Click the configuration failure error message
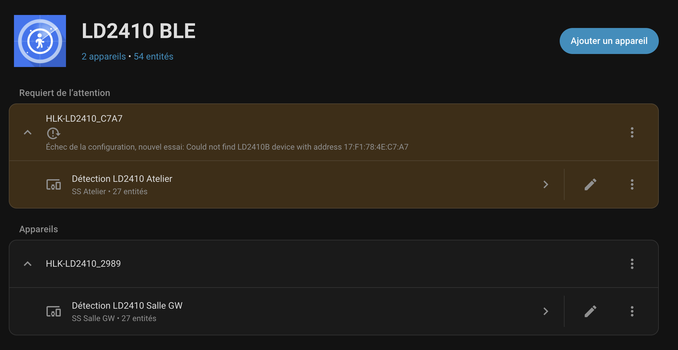Image resolution: width=678 pixels, height=350 pixels. coord(227,147)
